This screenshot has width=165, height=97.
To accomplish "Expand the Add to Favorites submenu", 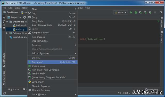I will click(53, 53).
